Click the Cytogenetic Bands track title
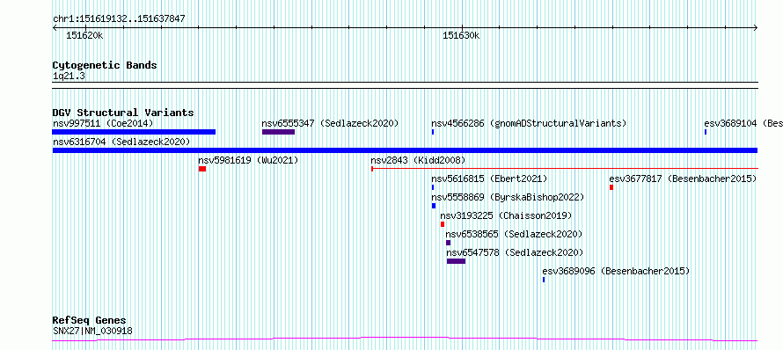783x350 pixels. (x=105, y=65)
